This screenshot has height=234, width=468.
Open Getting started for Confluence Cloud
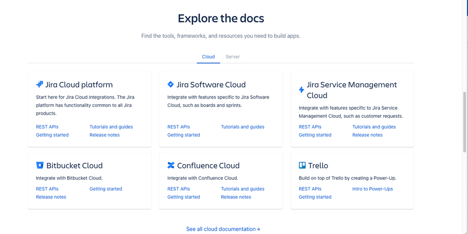[184, 197]
